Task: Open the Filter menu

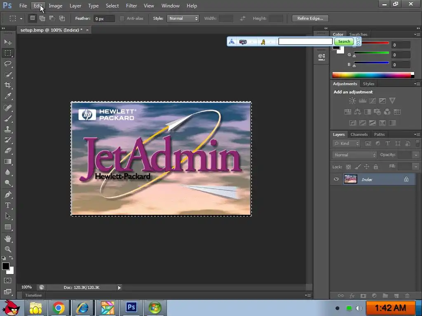Action: tap(131, 6)
